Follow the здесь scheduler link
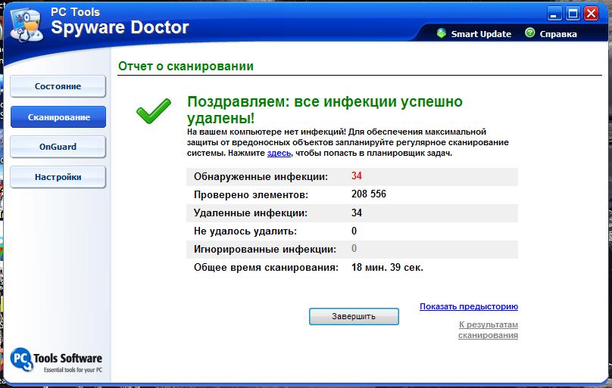612x388 pixels. (279, 153)
